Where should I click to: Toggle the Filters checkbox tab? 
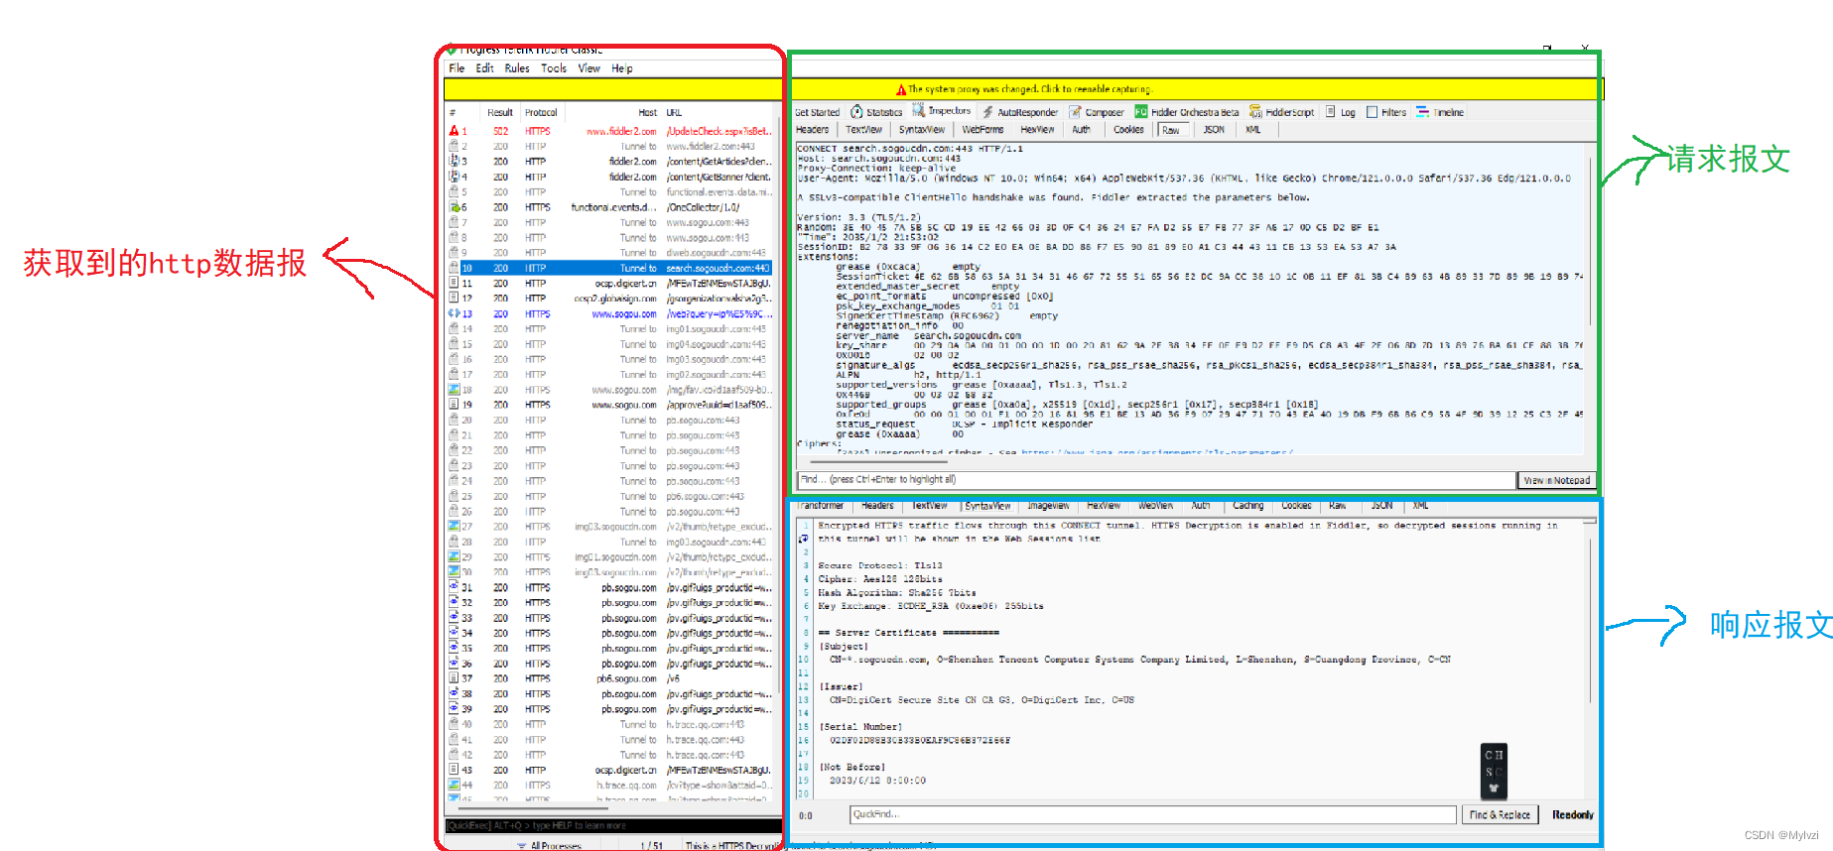click(1386, 112)
